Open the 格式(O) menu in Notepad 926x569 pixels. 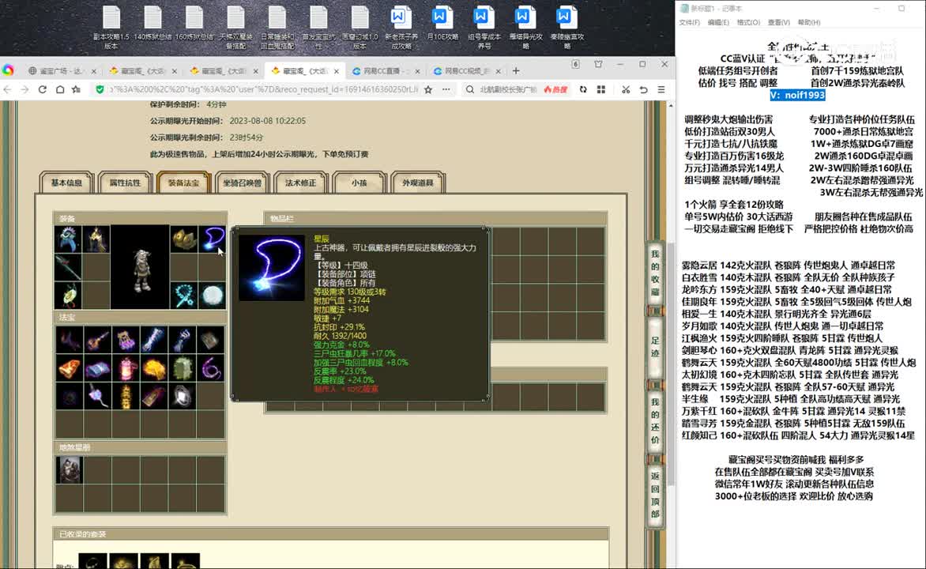click(x=748, y=22)
